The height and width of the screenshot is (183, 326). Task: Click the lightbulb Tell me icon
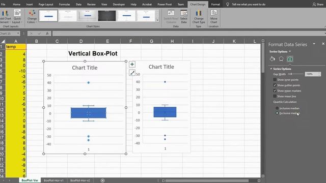tap(228, 4)
